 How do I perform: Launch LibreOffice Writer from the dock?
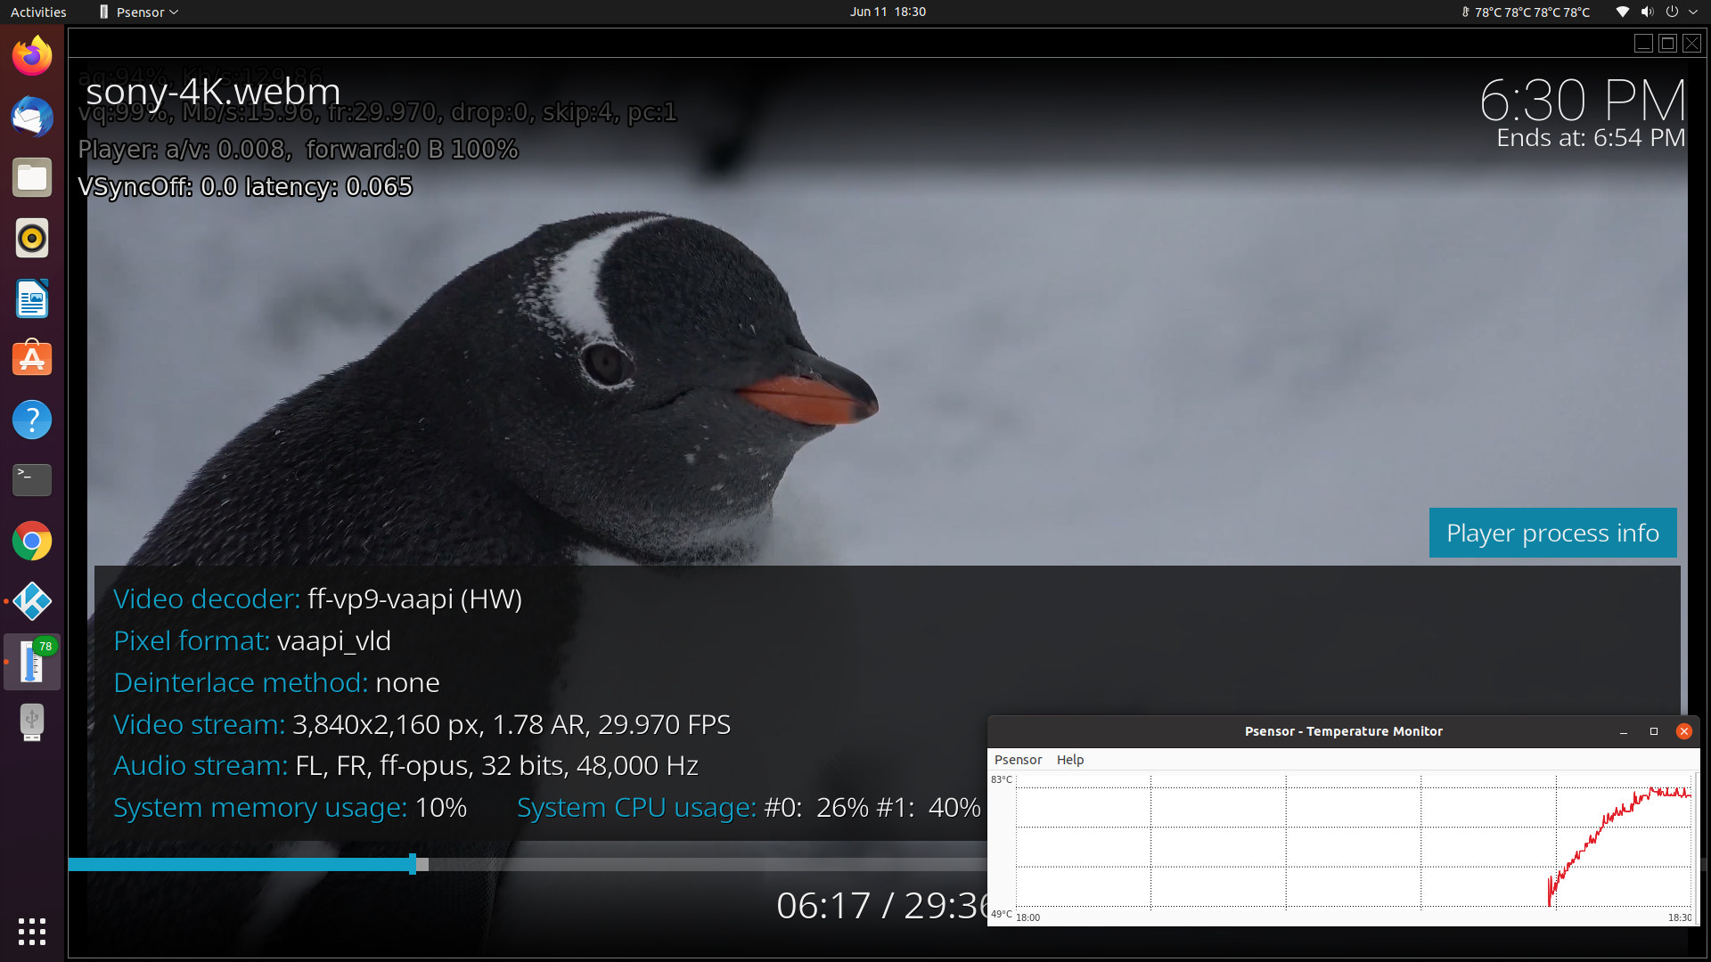32,298
